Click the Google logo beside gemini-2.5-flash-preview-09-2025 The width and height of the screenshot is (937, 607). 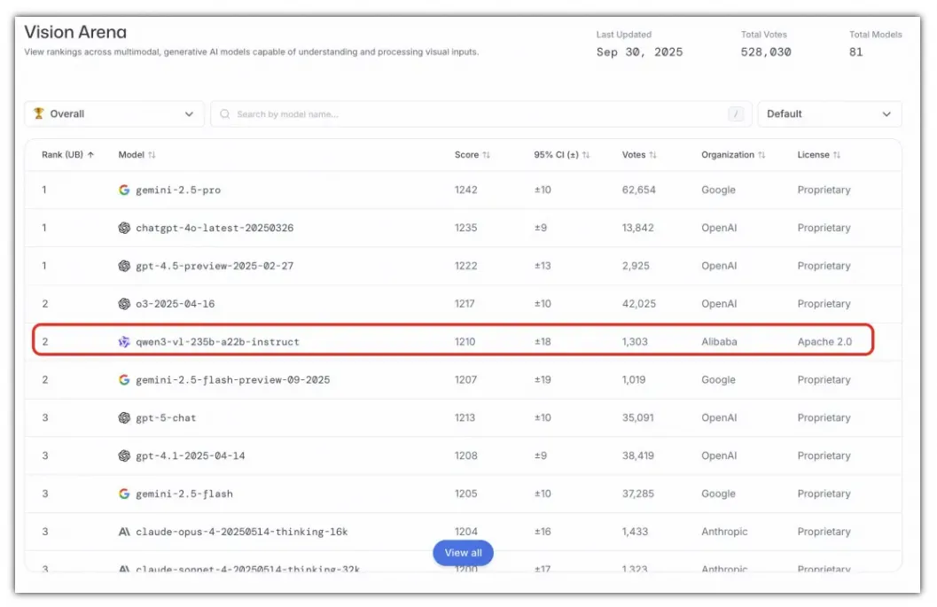[124, 380]
